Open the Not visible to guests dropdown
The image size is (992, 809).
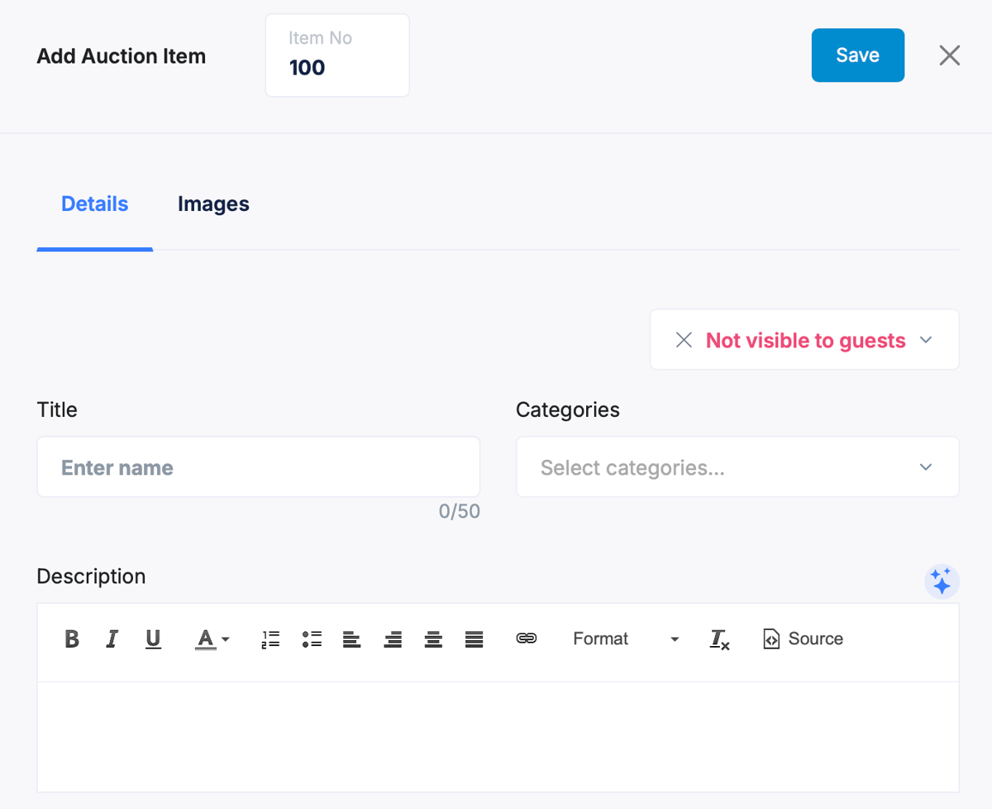(804, 340)
